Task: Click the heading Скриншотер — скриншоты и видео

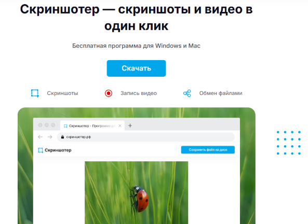Action: (x=136, y=18)
